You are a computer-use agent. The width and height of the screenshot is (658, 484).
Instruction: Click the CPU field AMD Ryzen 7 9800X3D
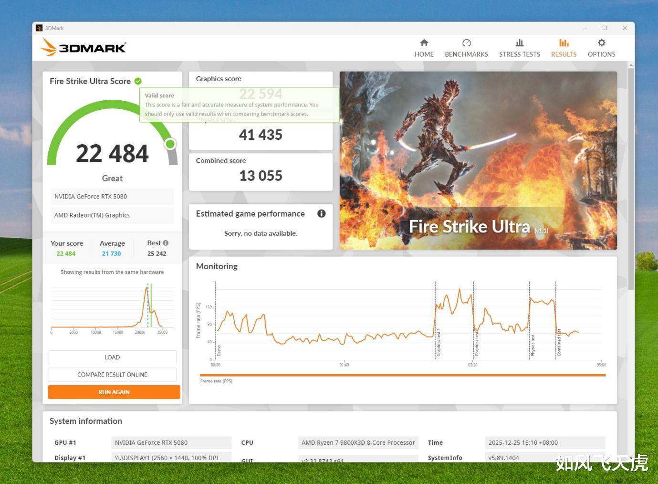[x=358, y=442]
